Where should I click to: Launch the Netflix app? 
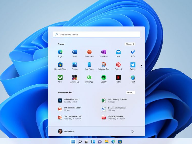point(118,79)
